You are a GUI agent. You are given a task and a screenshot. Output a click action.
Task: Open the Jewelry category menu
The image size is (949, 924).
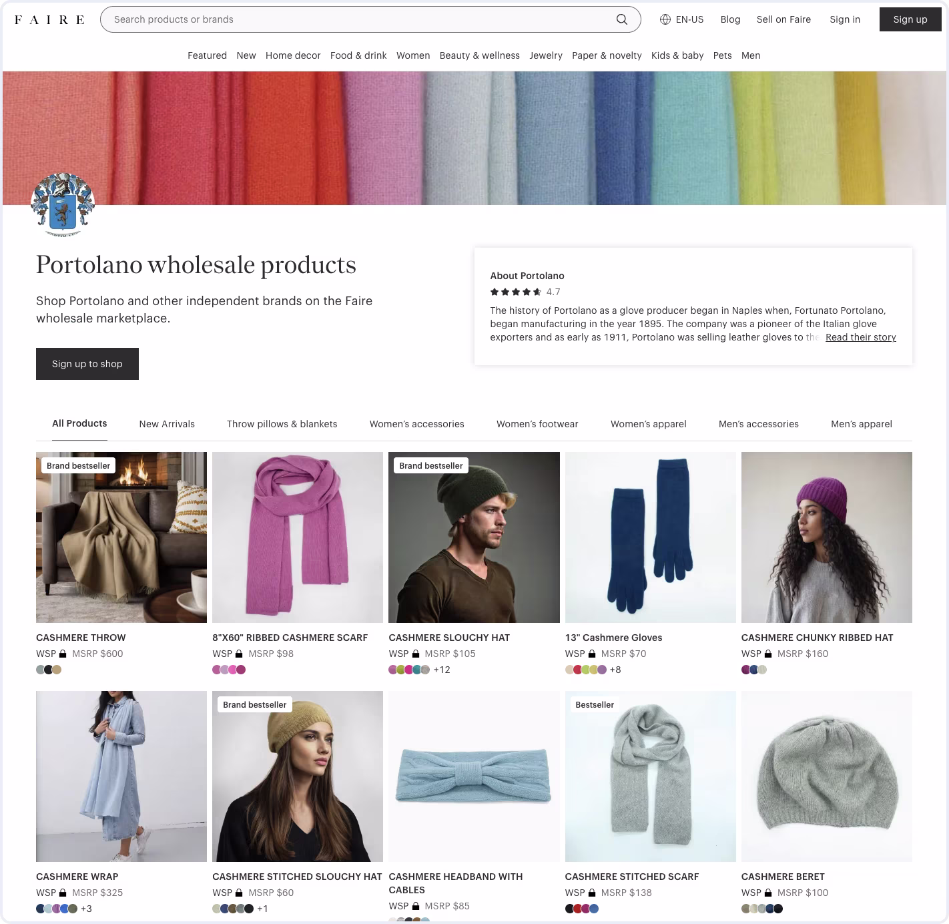coord(545,55)
